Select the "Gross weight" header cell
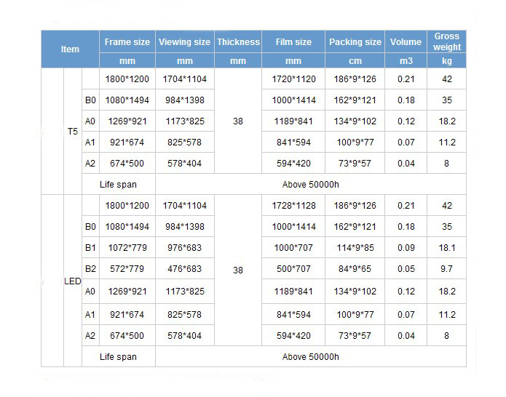 coord(447,41)
